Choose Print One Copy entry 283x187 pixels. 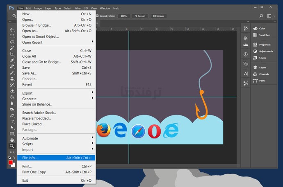click(57, 172)
